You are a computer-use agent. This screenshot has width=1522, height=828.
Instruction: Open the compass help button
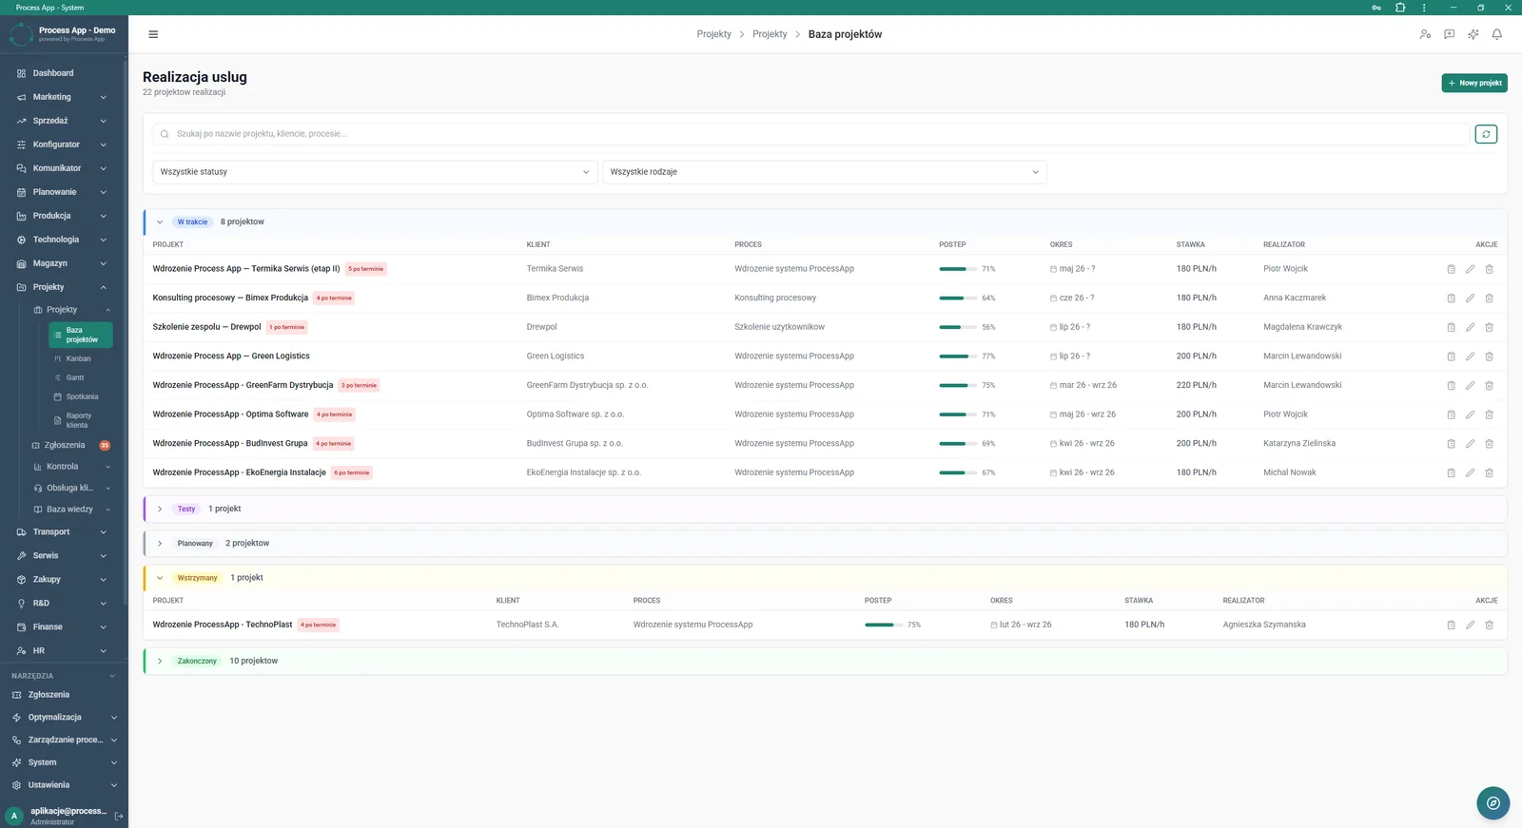(1493, 803)
